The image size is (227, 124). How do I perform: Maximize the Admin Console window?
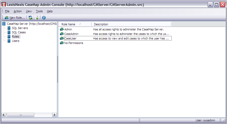pyautogui.click(x=216, y=5)
